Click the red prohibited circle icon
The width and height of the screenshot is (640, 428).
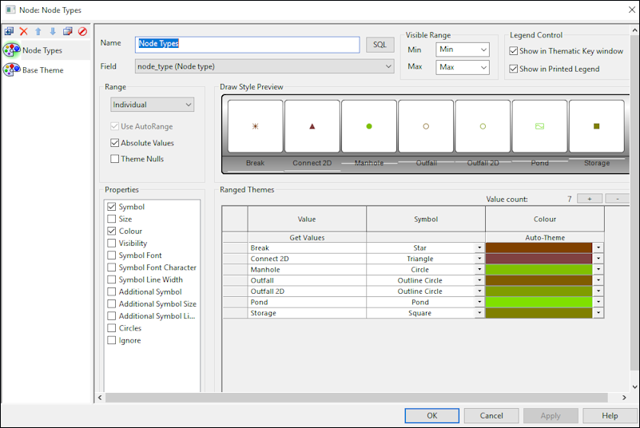(82, 32)
